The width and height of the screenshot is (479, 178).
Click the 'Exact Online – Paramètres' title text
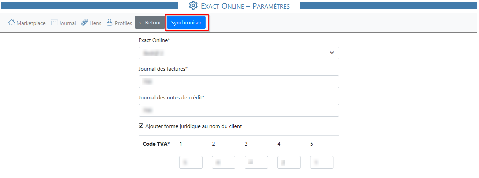(245, 6)
